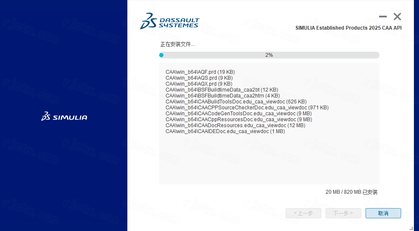The height and width of the screenshot is (231, 419).
Task: Click the resize grip at window corner
Action: click(411, 228)
